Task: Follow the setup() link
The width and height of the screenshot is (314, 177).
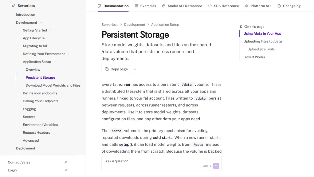Action: 126,144
